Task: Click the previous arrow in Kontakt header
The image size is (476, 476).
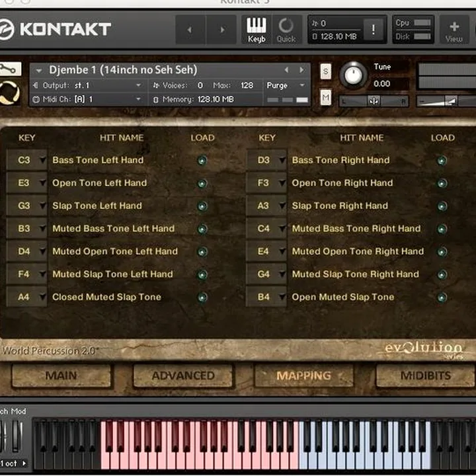Action: [190, 30]
